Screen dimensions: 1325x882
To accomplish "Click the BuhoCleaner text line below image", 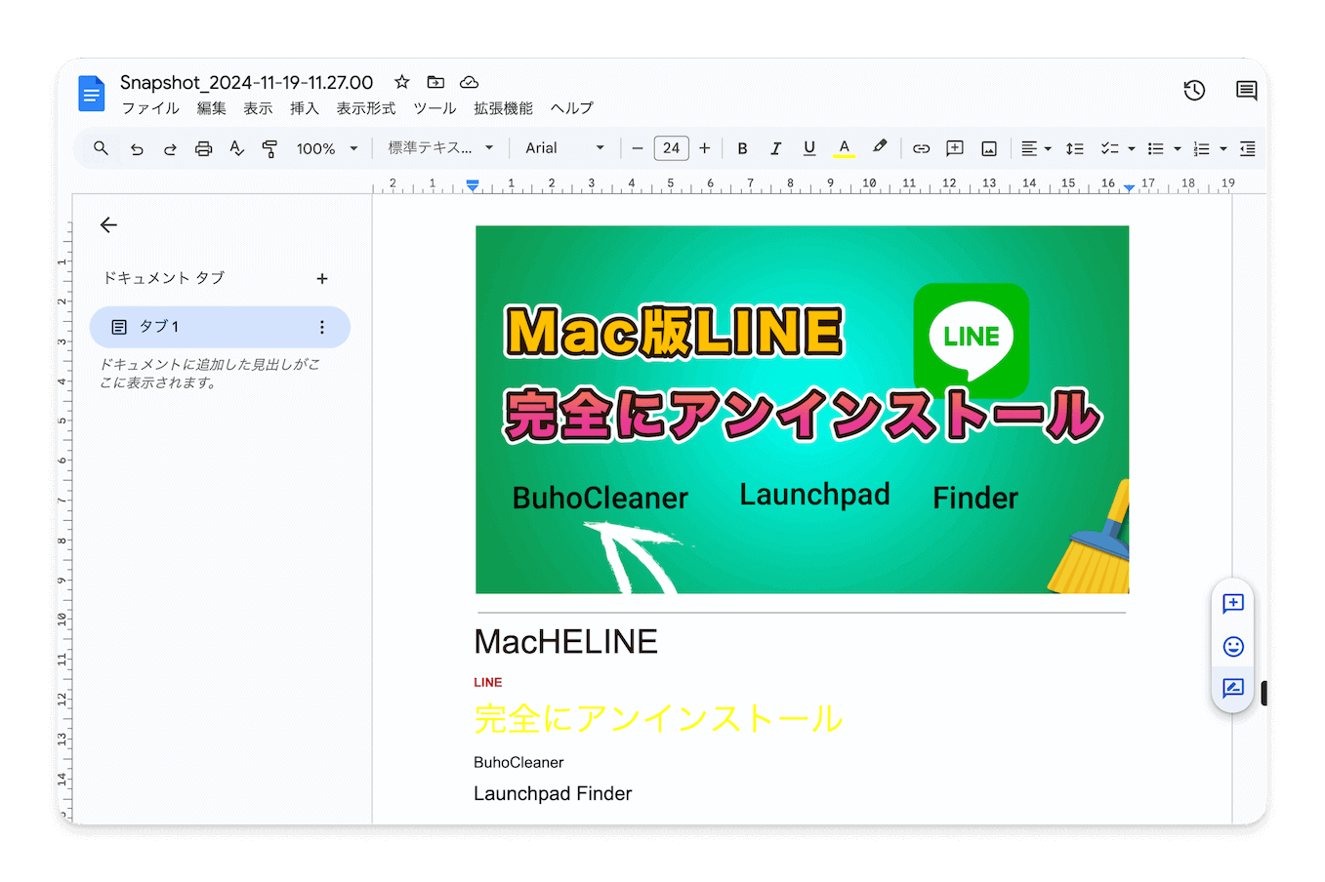I will [x=518, y=763].
